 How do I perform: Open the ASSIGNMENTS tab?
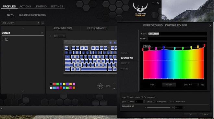click(63, 28)
